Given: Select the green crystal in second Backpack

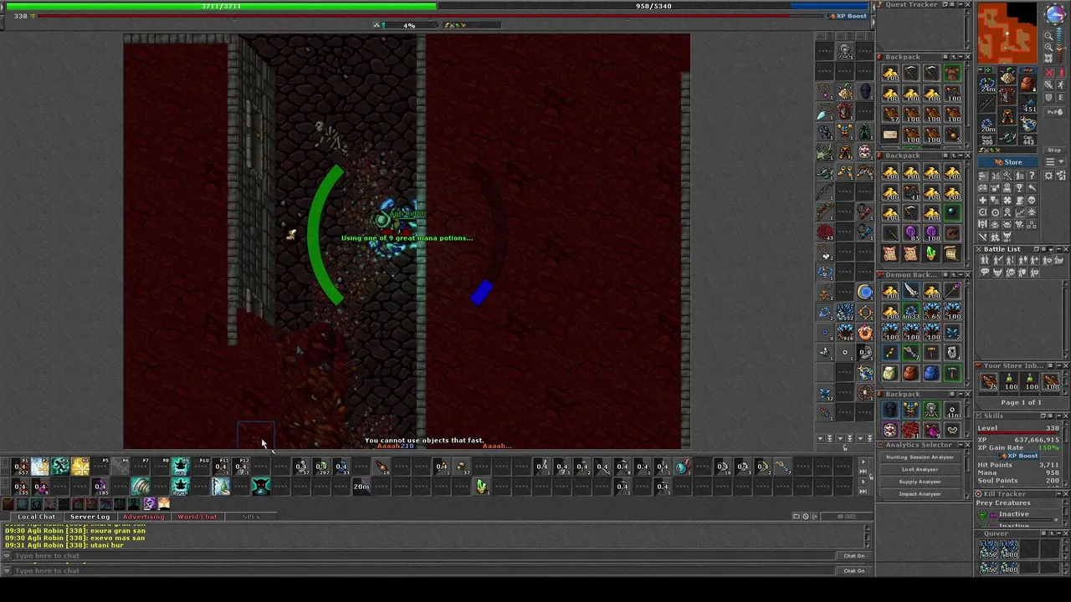Looking at the screenshot, I should (931, 253).
